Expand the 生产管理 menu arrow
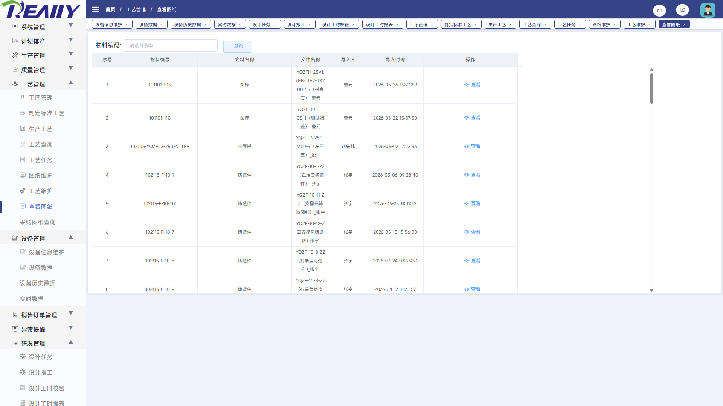 coord(71,54)
